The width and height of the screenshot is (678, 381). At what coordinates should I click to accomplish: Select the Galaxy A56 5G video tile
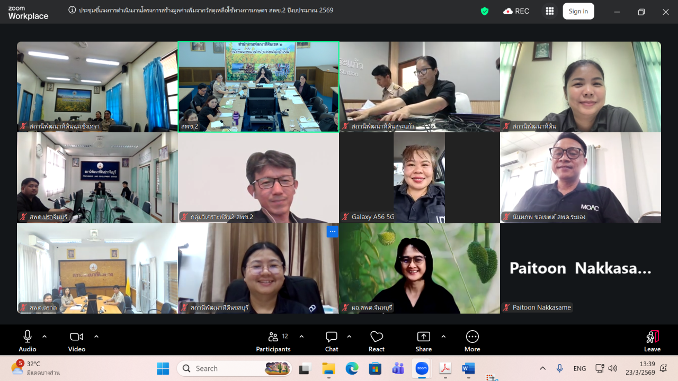pyautogui.click(x=419, y=177)
